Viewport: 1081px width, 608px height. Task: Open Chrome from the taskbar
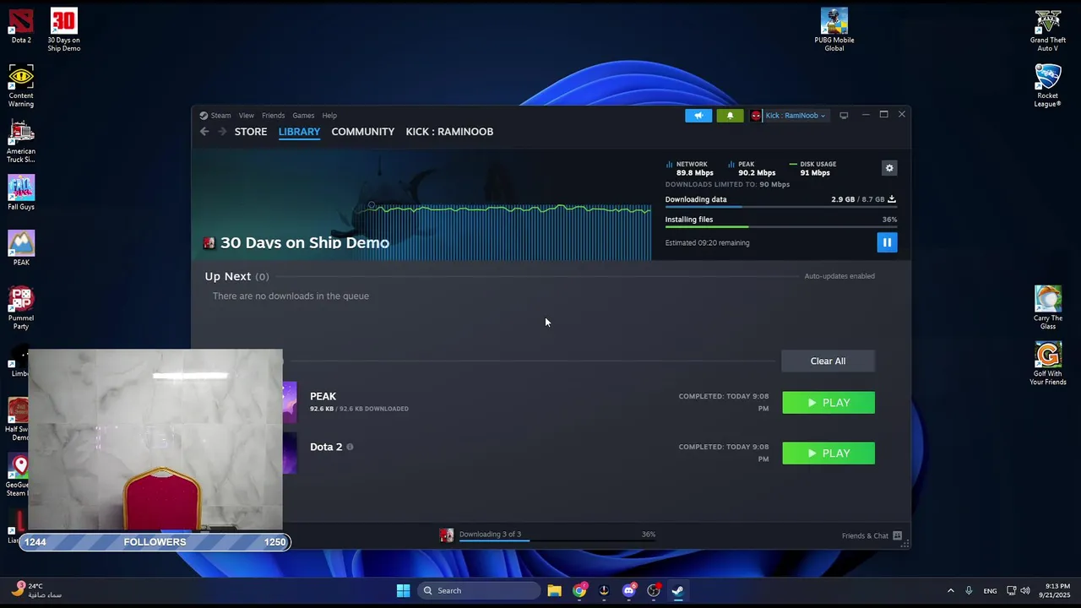click(x=579, y=590)
